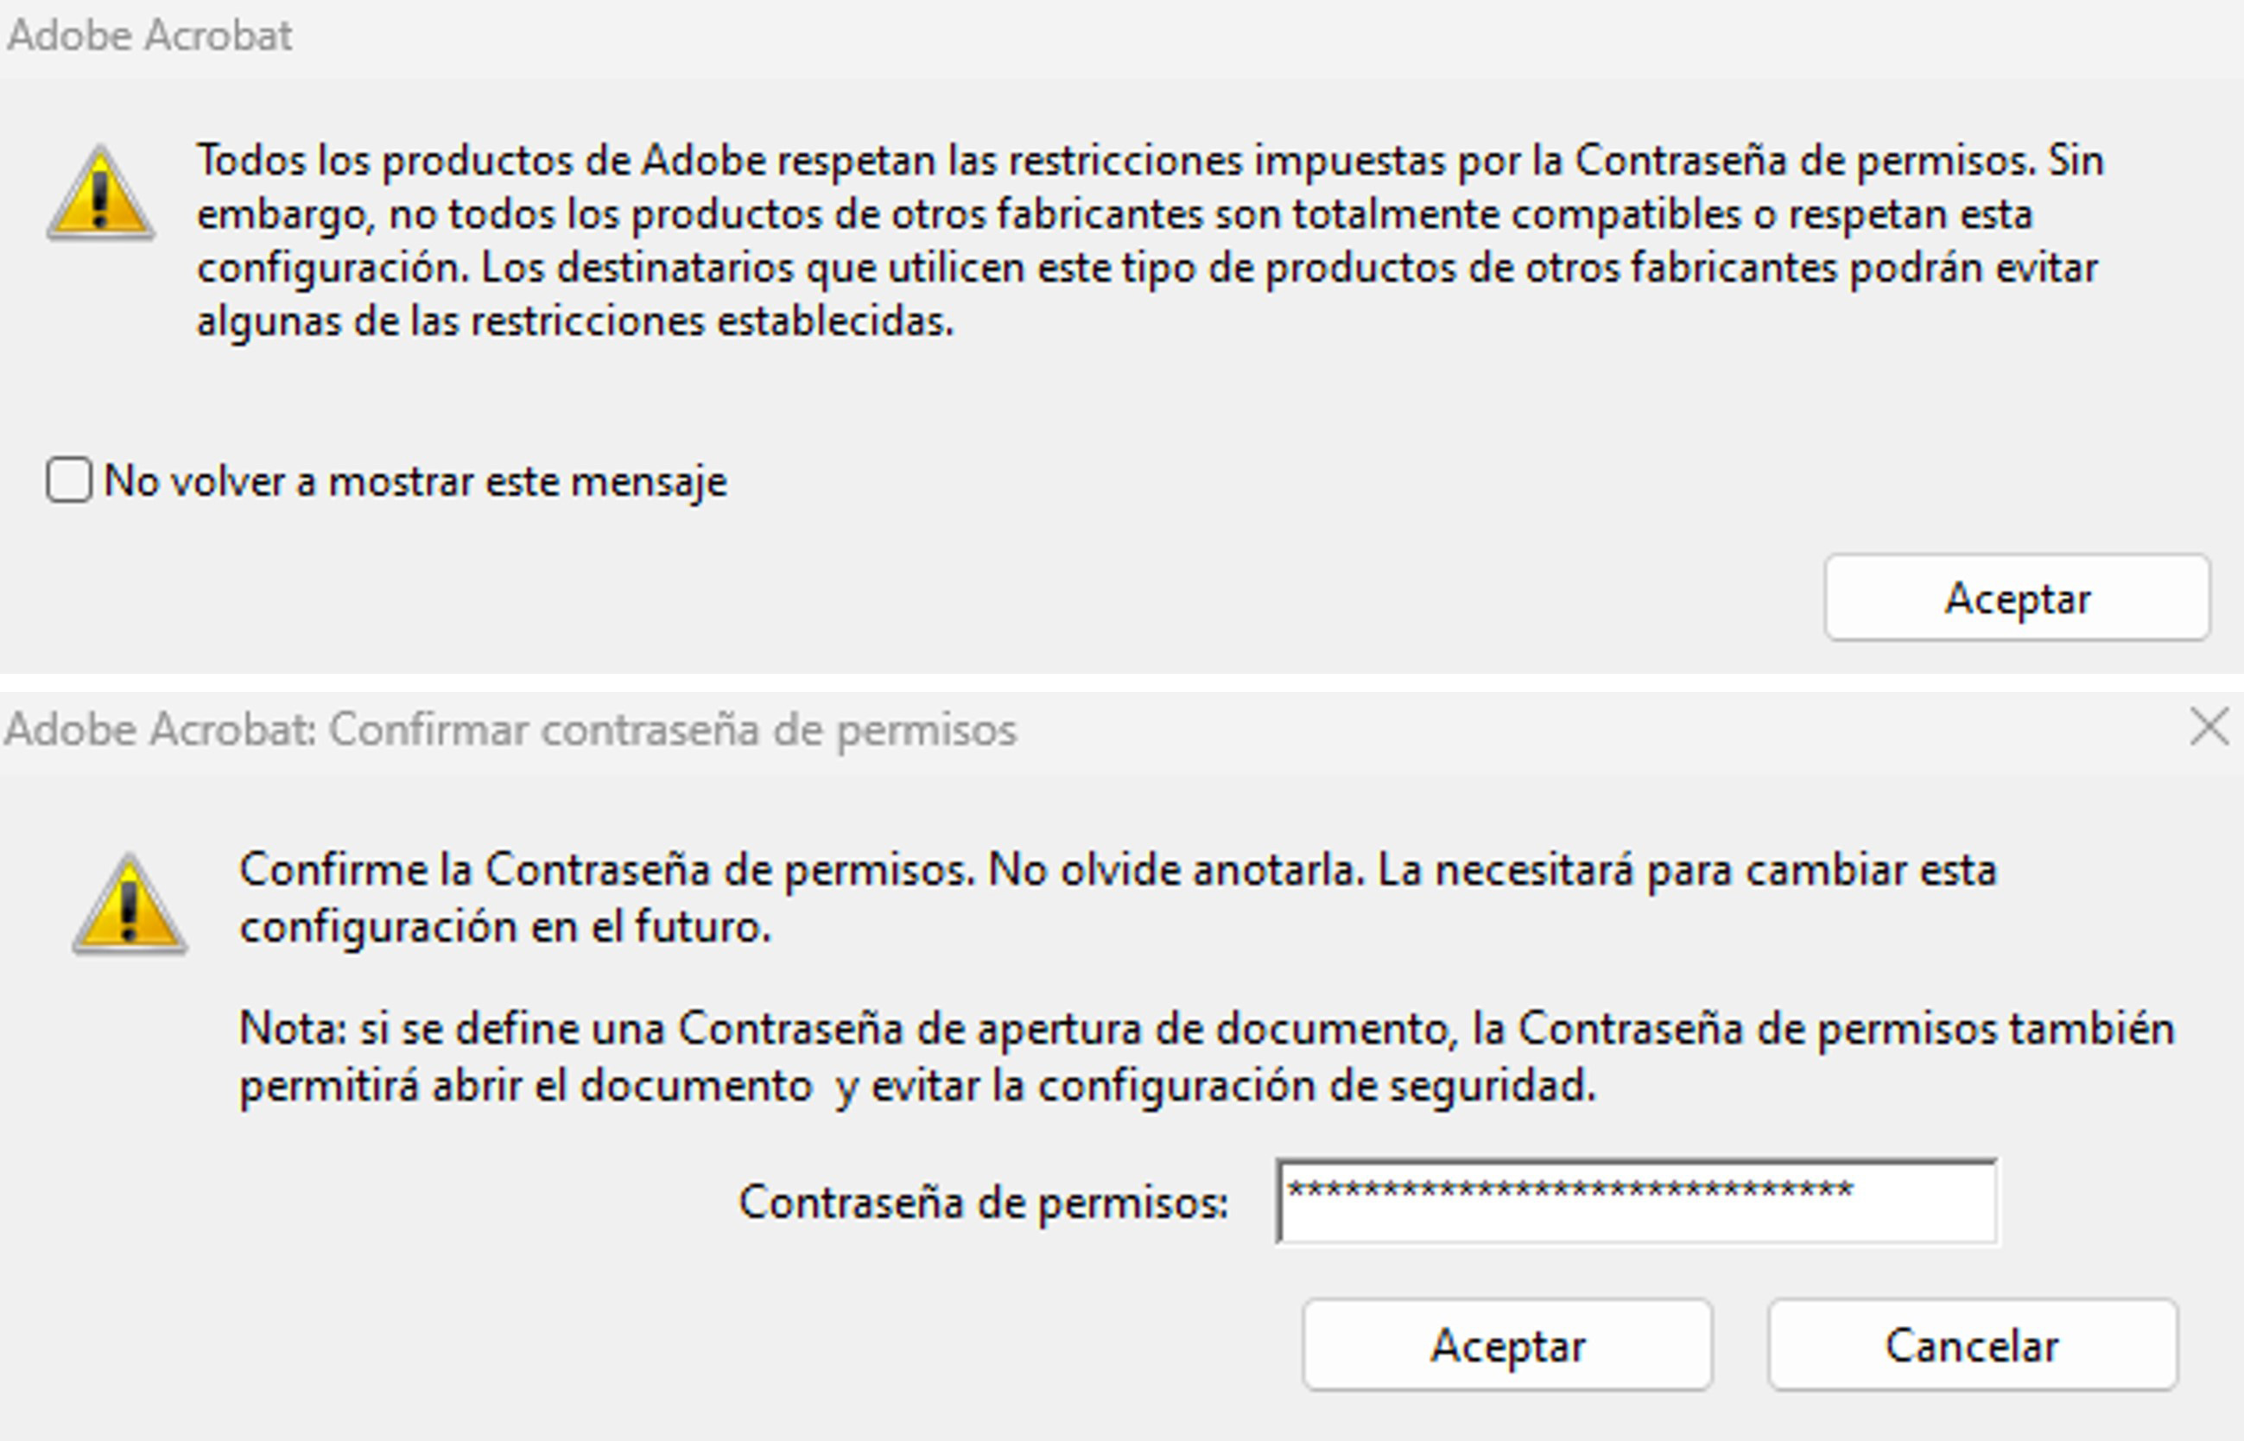The height and width of the screenshot is (1441, 2244).
Task: Click the 'No olvide anotarla' message text
Action: point(1177,870)
